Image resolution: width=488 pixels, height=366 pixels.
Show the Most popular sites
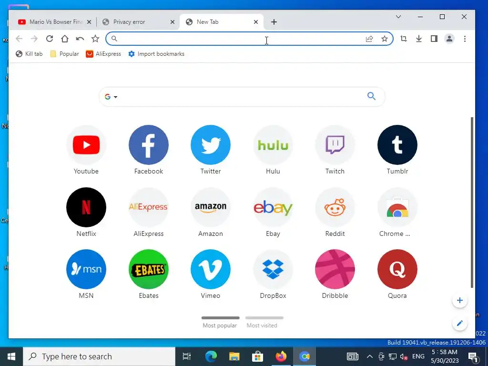220,322
